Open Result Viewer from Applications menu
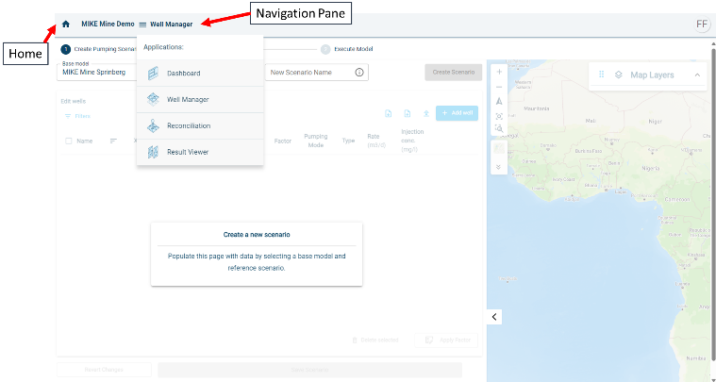716x382 pixels. click(x=200, y=152)
